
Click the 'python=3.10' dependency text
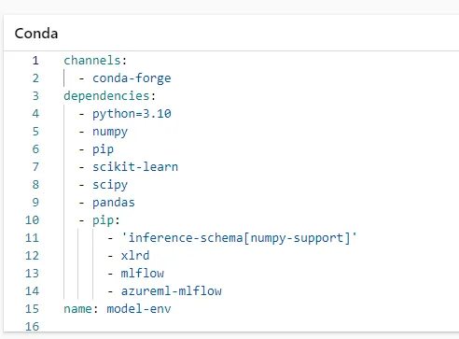point(132,114)
